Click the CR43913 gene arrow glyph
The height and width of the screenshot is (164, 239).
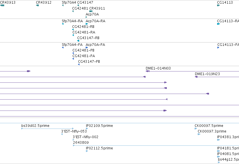pyautogui.click(x=2, y=5)
